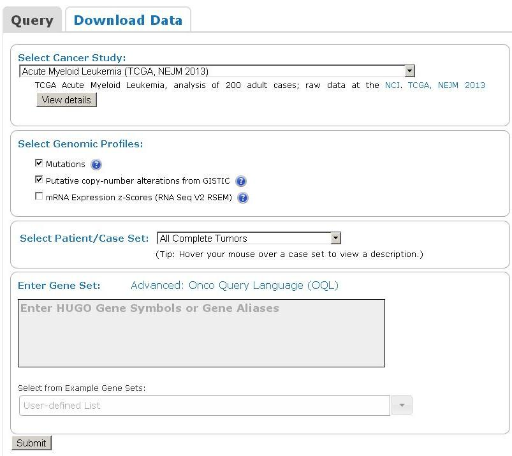Open the TCGA, NEJM 2013 link

[x=446, y=85]
